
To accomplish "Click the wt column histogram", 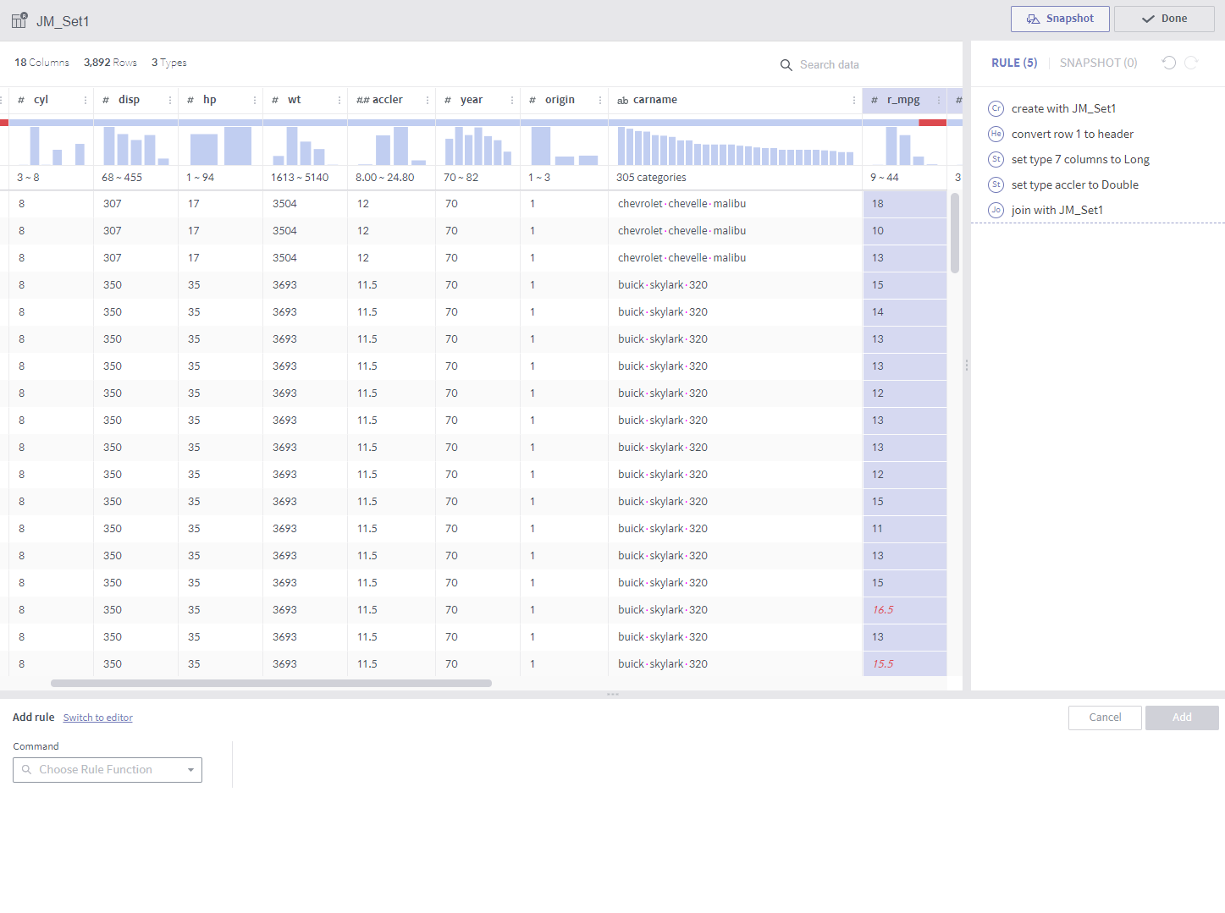I will click(305, 146).
